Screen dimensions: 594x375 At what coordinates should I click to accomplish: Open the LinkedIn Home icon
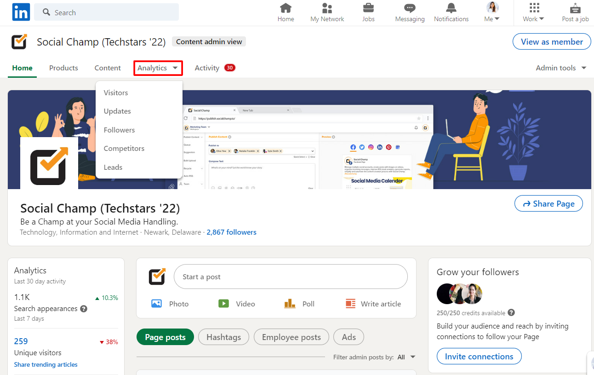pos(286,12)
